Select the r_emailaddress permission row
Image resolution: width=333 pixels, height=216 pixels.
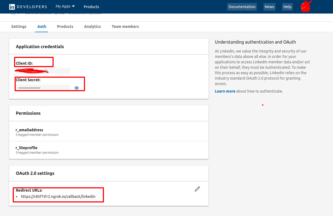tap(109, 132)
